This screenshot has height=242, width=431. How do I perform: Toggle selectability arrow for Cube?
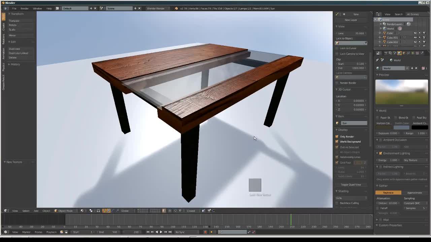pos(420,33)
